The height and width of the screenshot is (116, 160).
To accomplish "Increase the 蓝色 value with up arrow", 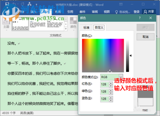I will point(111,98).
